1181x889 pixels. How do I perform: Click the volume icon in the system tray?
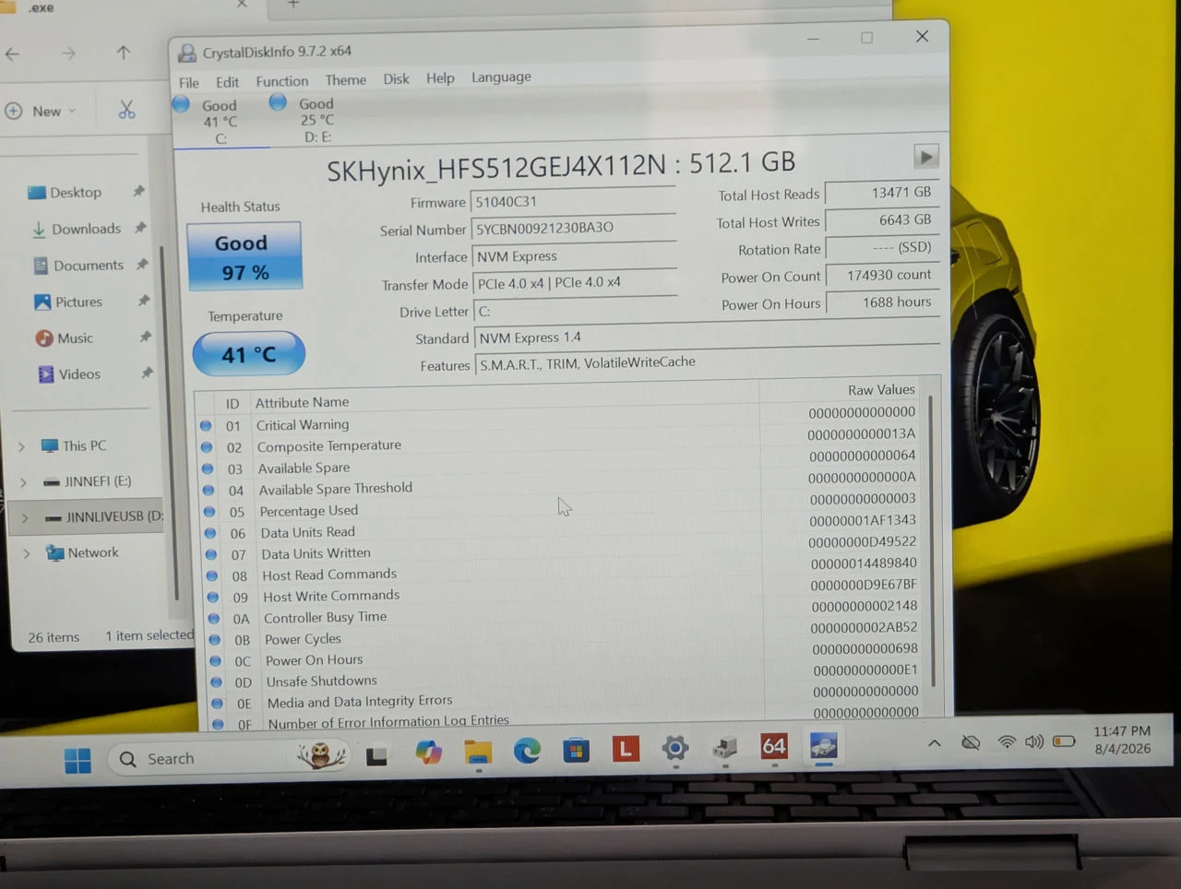pyautogui.click(x=1034, y=741)
